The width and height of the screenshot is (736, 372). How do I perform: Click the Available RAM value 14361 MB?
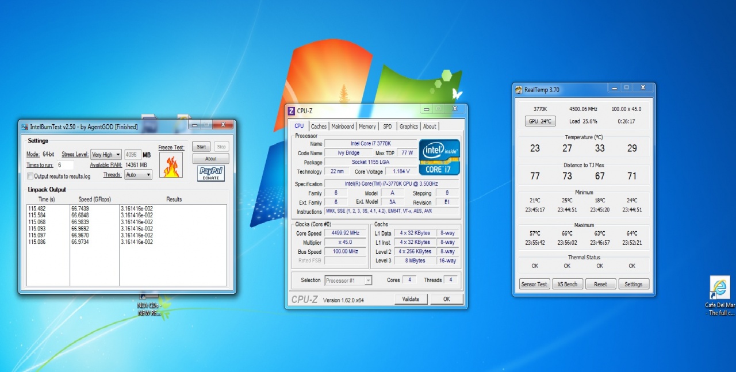click(136, 165)
